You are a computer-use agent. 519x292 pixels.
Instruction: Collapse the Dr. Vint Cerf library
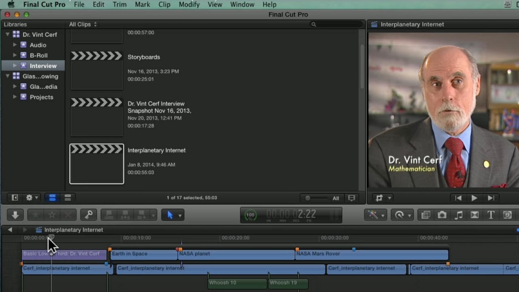click(x=7, y=34)
